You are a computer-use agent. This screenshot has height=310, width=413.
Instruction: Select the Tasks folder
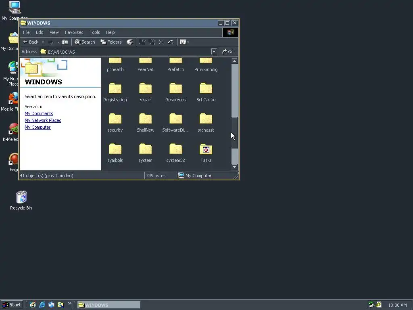pos(206,153)
